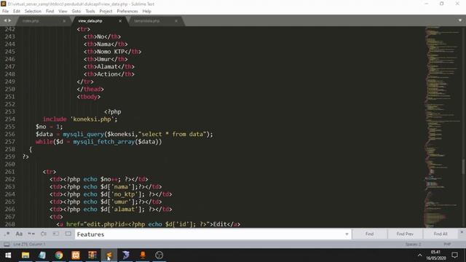
Task: Open the Find menu
Action: [50, 12]
